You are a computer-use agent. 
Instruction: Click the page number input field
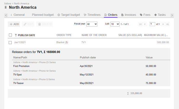[152, 24]
